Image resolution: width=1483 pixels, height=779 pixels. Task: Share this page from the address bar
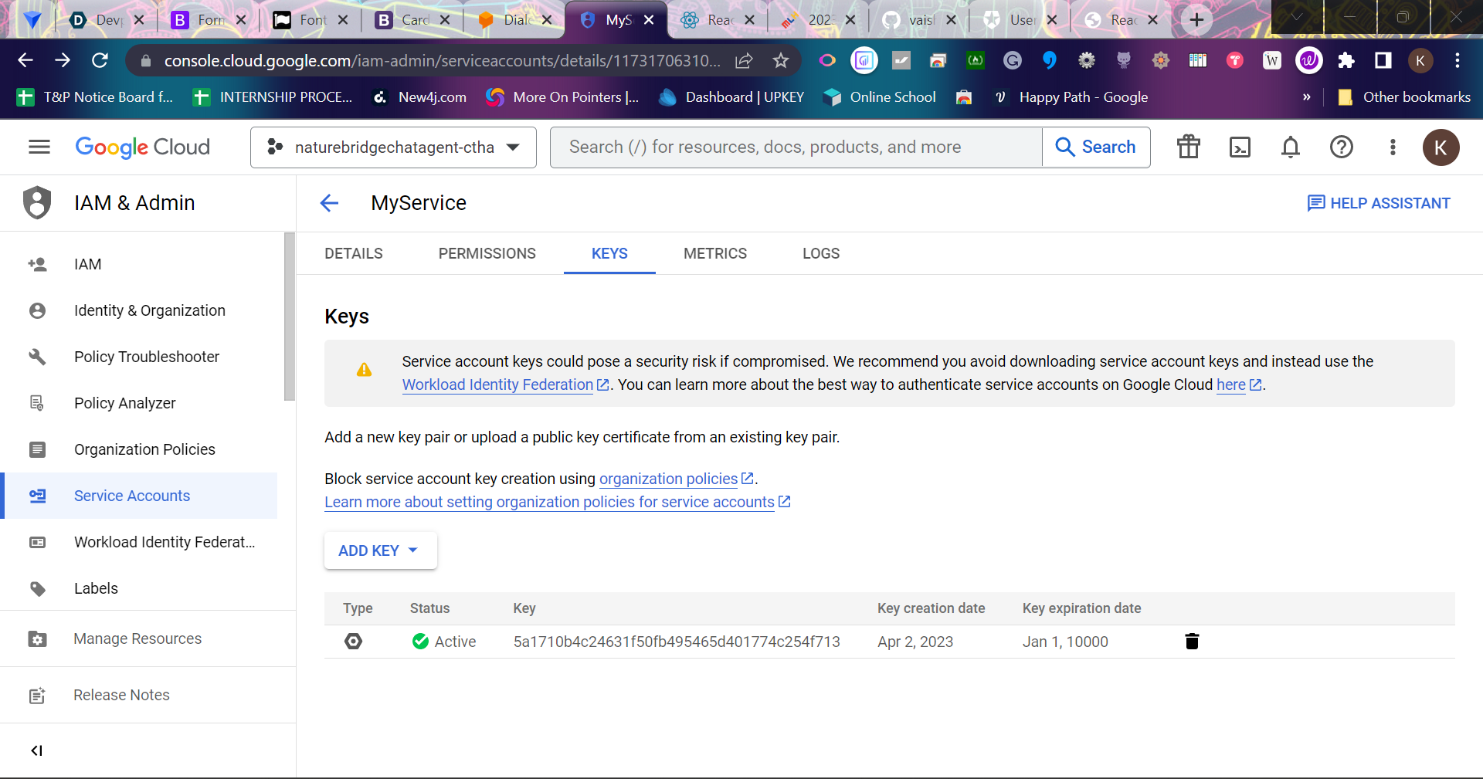tap(744, 60)
